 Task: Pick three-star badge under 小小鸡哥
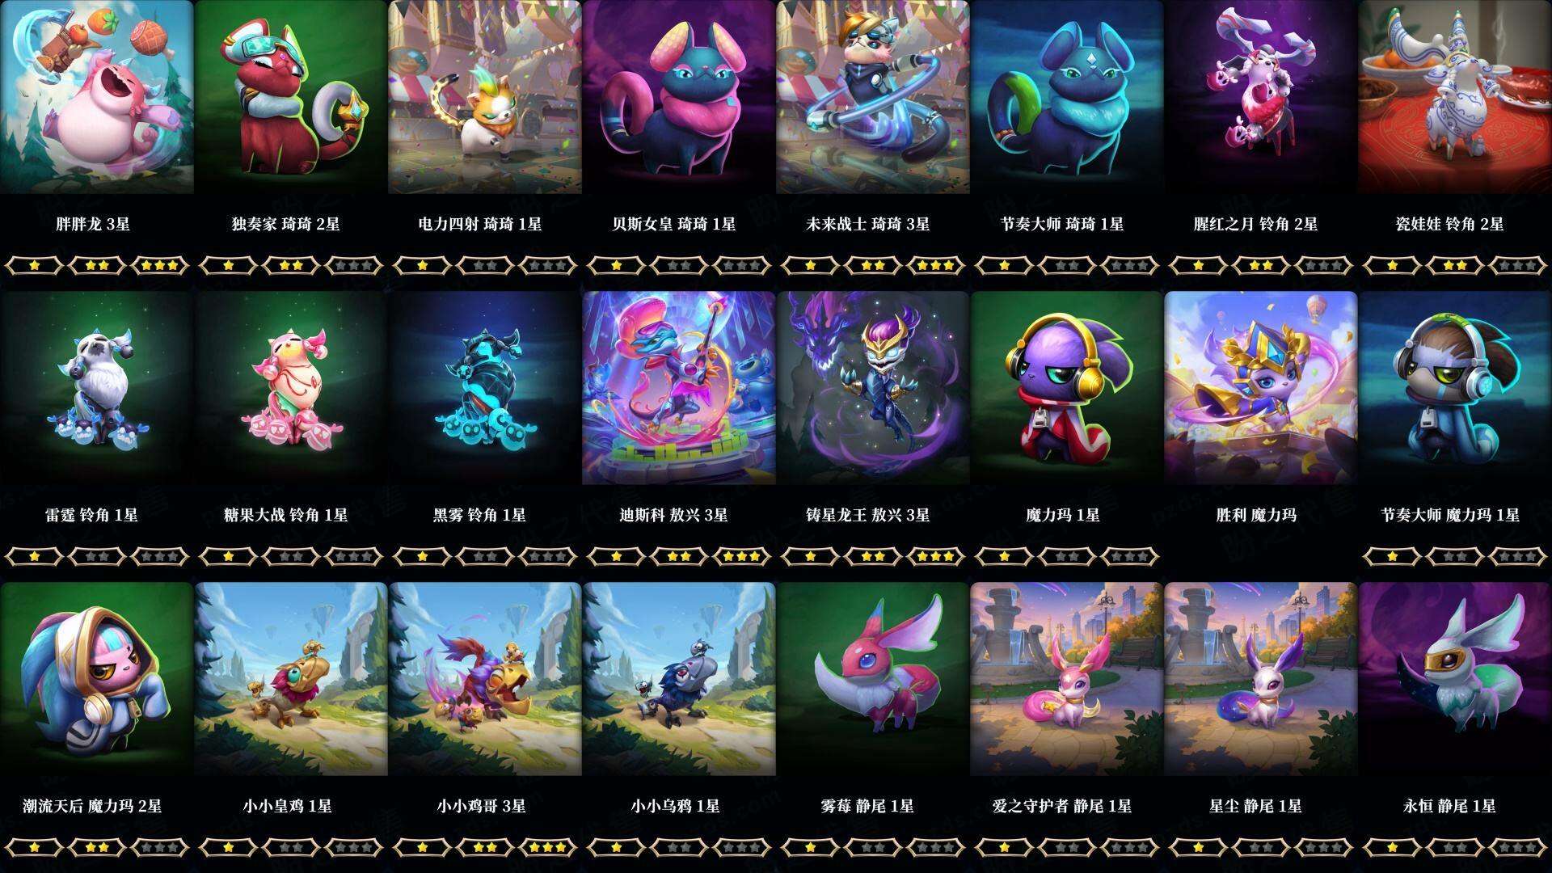549,847
